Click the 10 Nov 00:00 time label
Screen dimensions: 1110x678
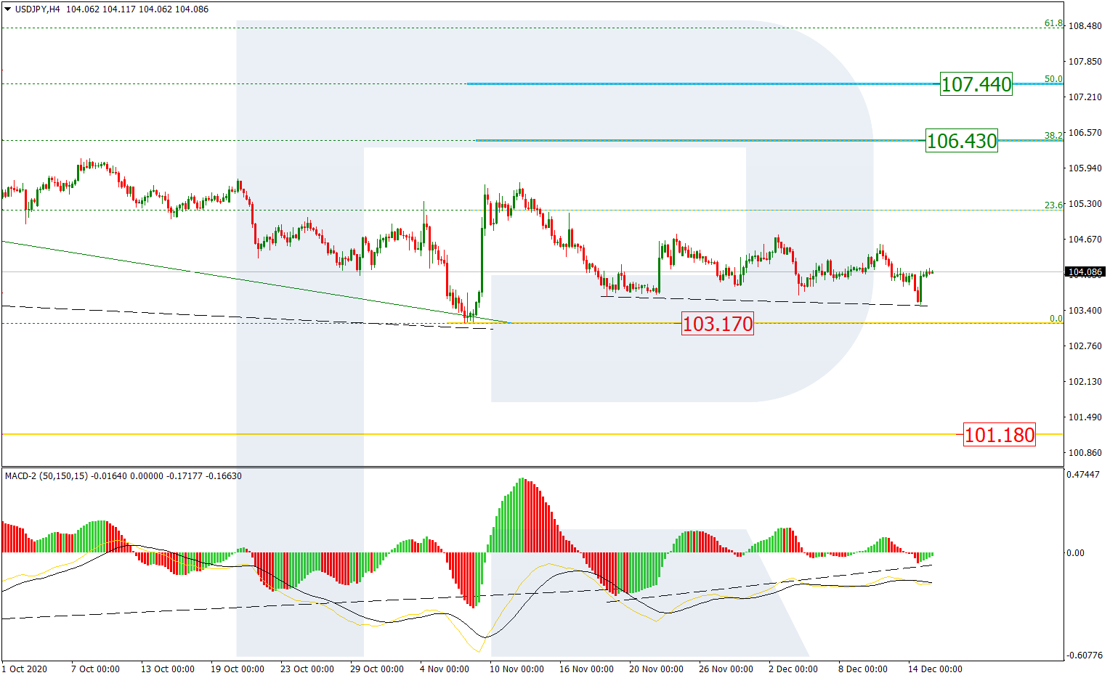coord(516,669)
